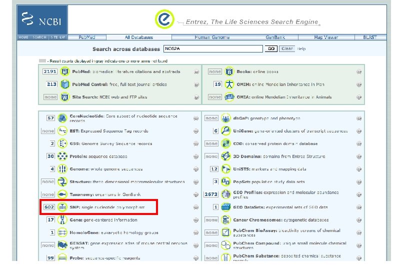Image resolution: width=405 pixels, height=270 pixels.
Task: Click the GEO Profiles icon
Action: (225, 194)
